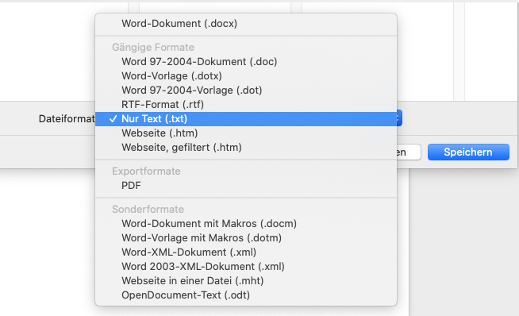
Task: Choose Webseite in einer Datei (.mht)
Action: 246,280
